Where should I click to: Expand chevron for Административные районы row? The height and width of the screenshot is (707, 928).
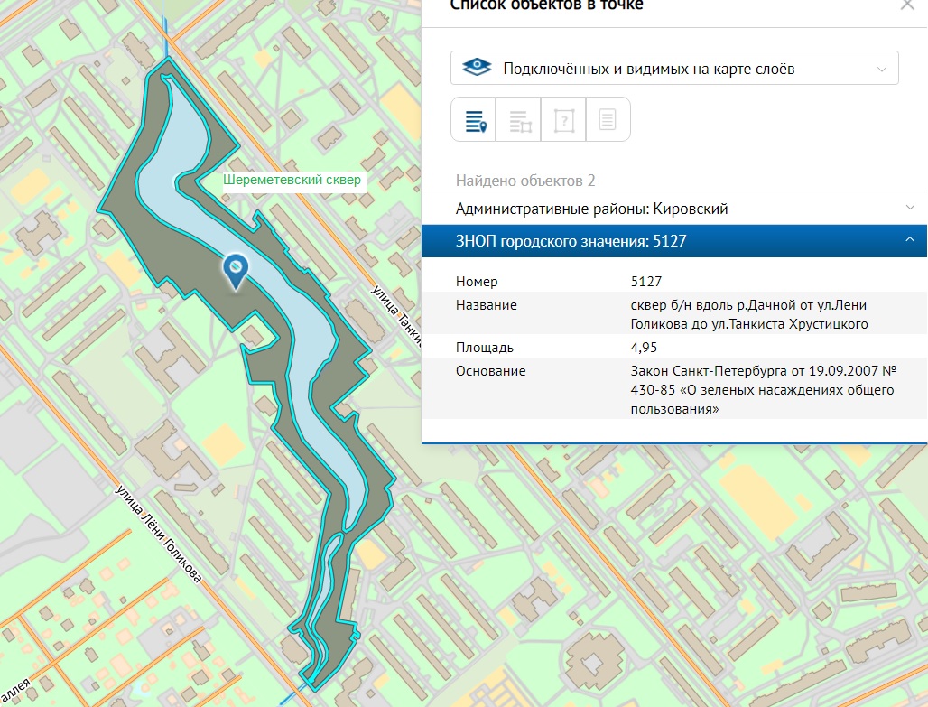tap(910, 208)
